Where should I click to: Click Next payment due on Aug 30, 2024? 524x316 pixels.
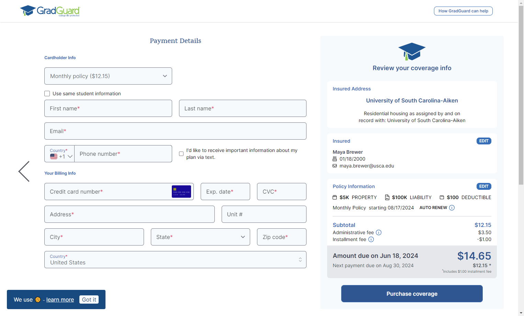(x=373, y=265)
